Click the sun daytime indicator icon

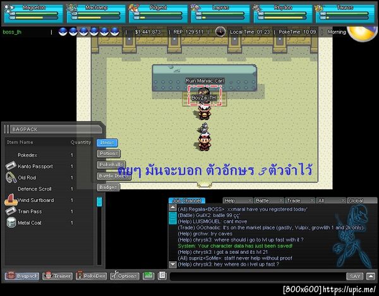[362, 33]
